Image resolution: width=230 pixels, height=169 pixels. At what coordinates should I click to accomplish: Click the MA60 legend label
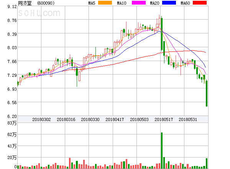coord(185,3)
